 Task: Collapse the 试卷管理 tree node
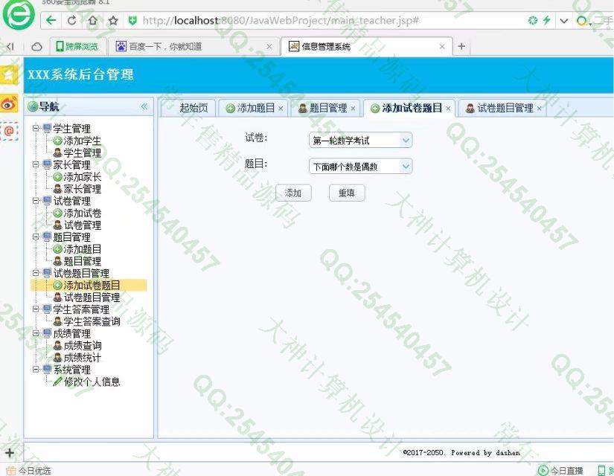click(x=36, y=200)
